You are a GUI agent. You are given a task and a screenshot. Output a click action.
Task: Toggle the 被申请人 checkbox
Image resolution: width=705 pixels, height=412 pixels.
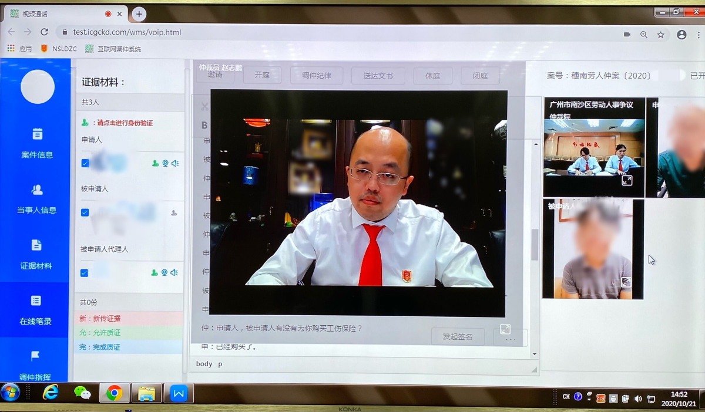pyautogui.click(x=85, y=212)
